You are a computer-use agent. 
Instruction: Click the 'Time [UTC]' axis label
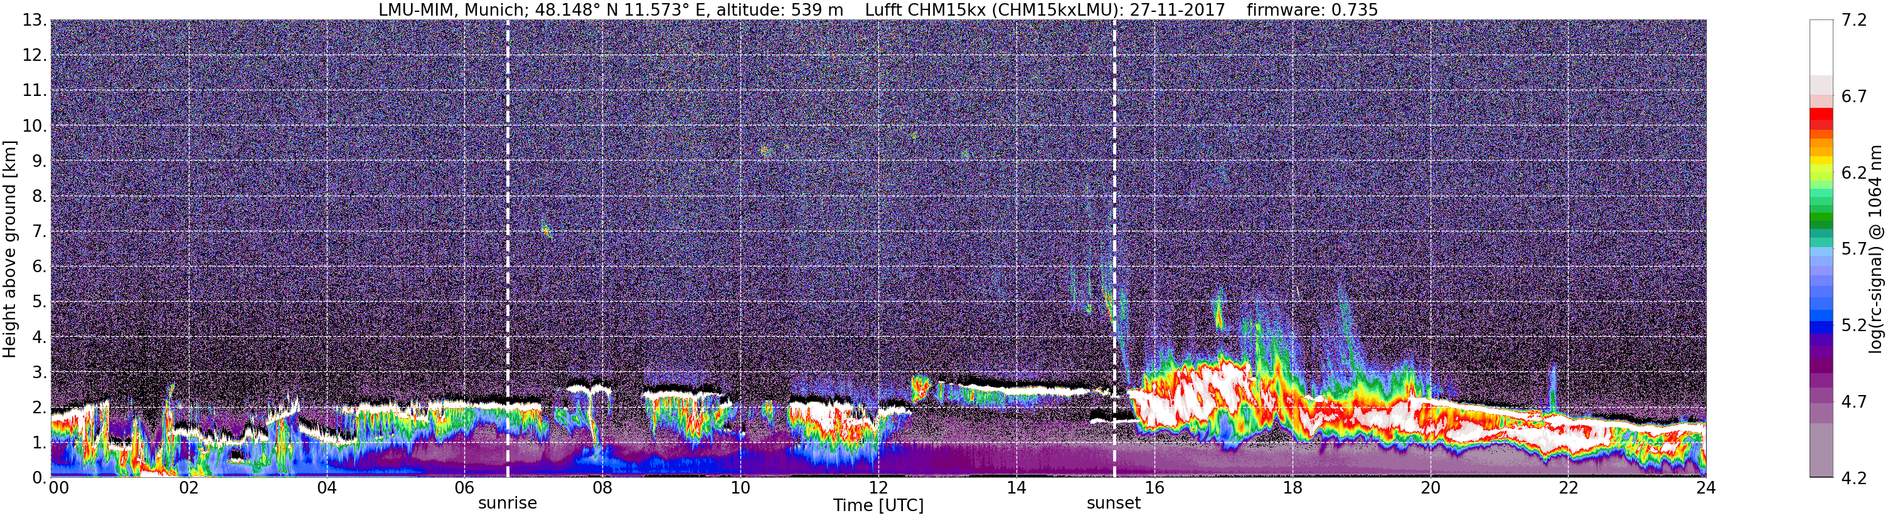coord(878,505)
